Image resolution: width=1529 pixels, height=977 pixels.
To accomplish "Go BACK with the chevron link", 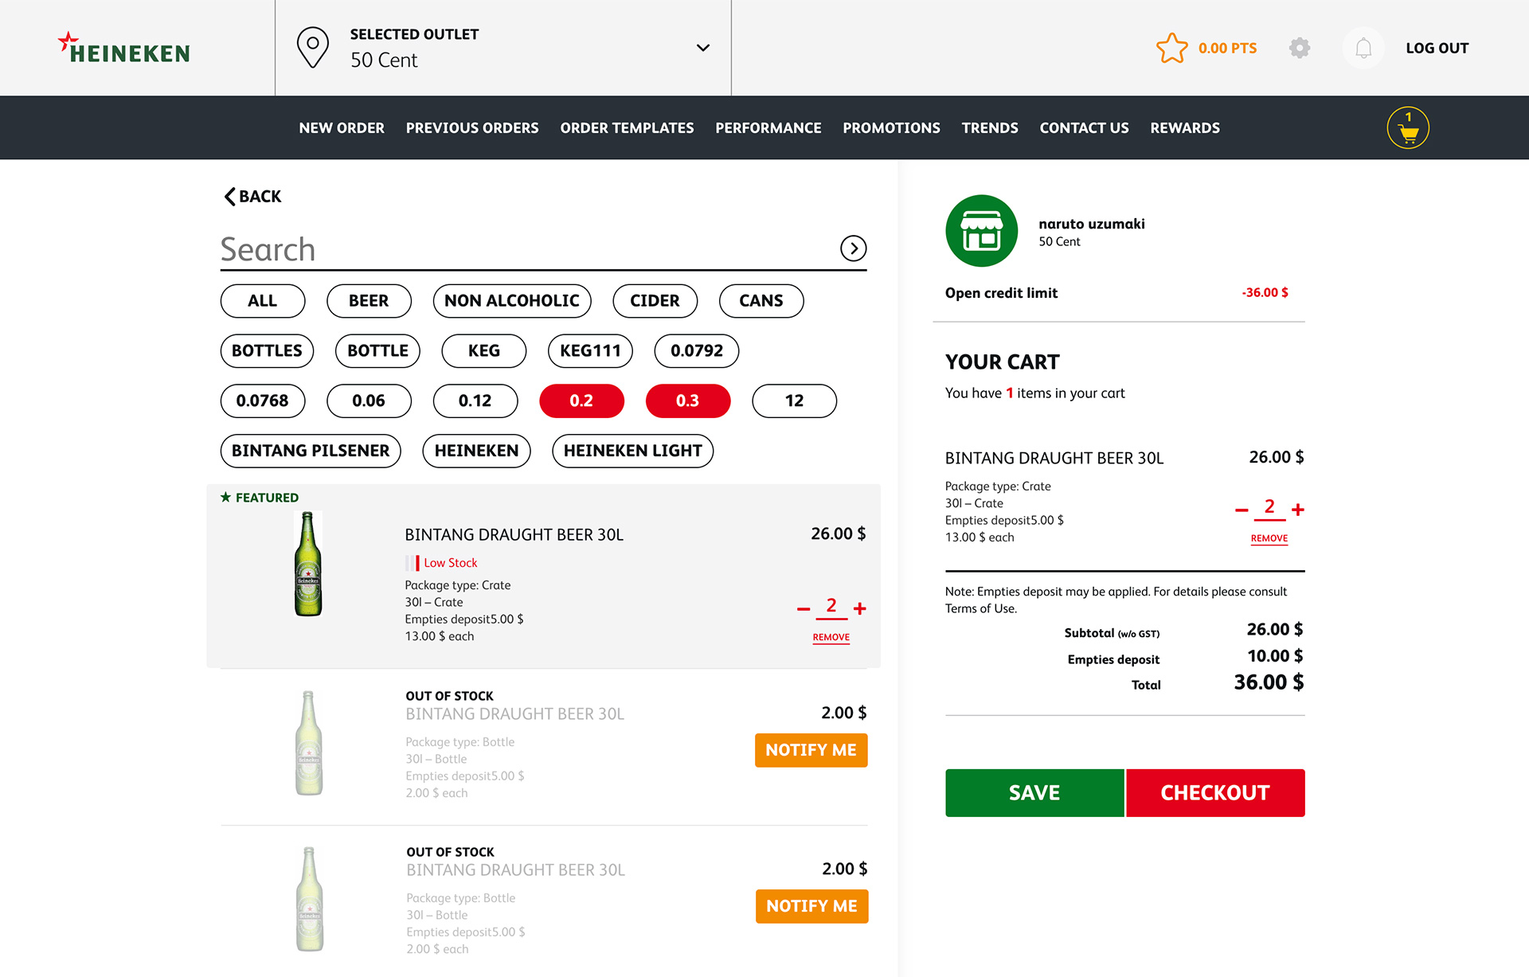I will click(x=252, y=196).
